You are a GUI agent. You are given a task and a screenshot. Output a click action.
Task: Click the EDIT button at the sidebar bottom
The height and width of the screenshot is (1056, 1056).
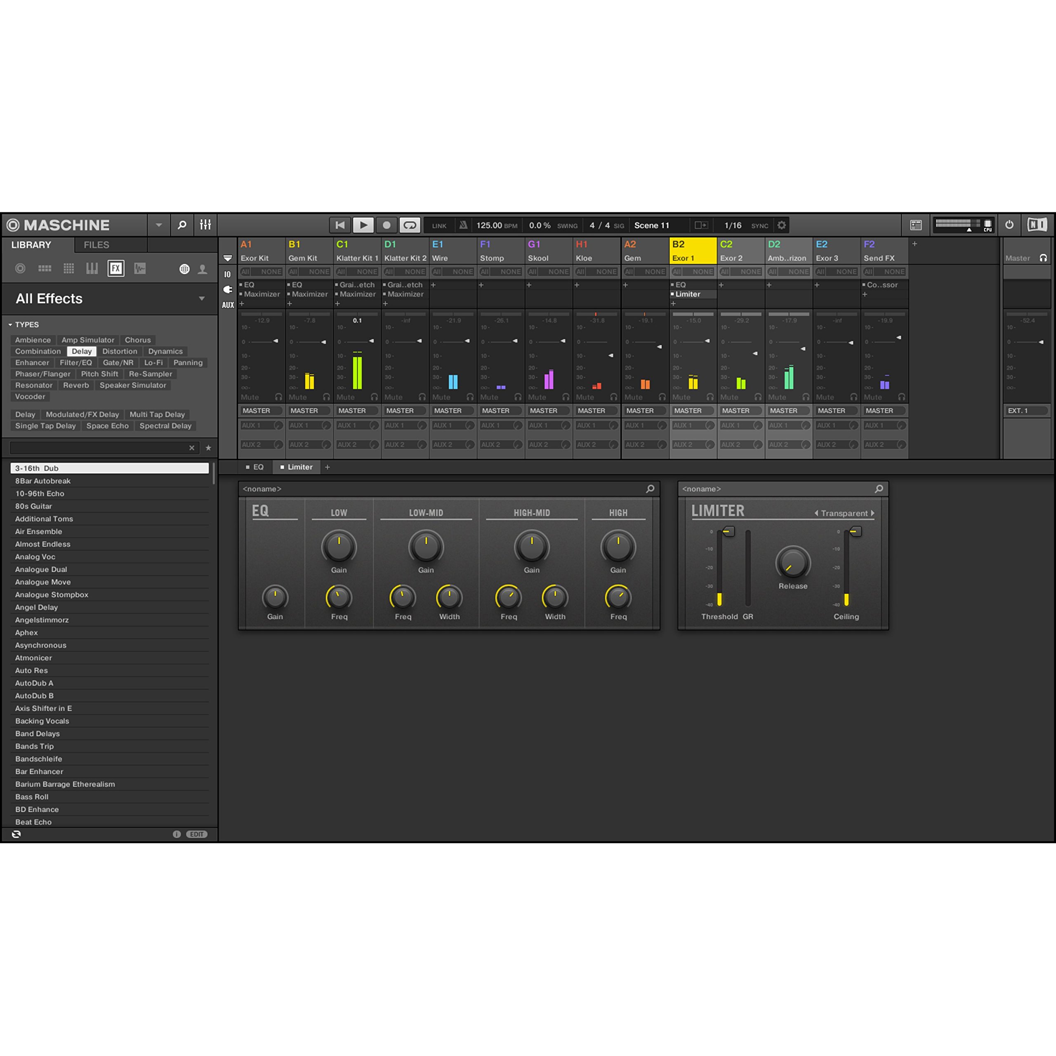[197, 834]
